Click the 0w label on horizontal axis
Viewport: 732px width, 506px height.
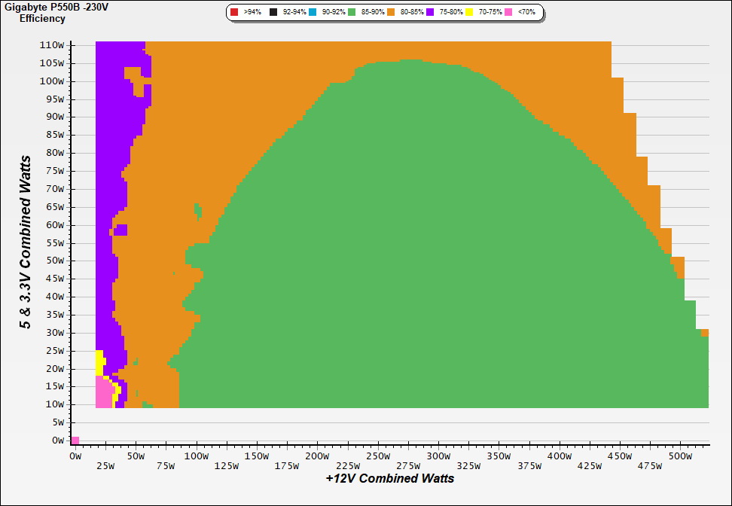tap(75, 456)
